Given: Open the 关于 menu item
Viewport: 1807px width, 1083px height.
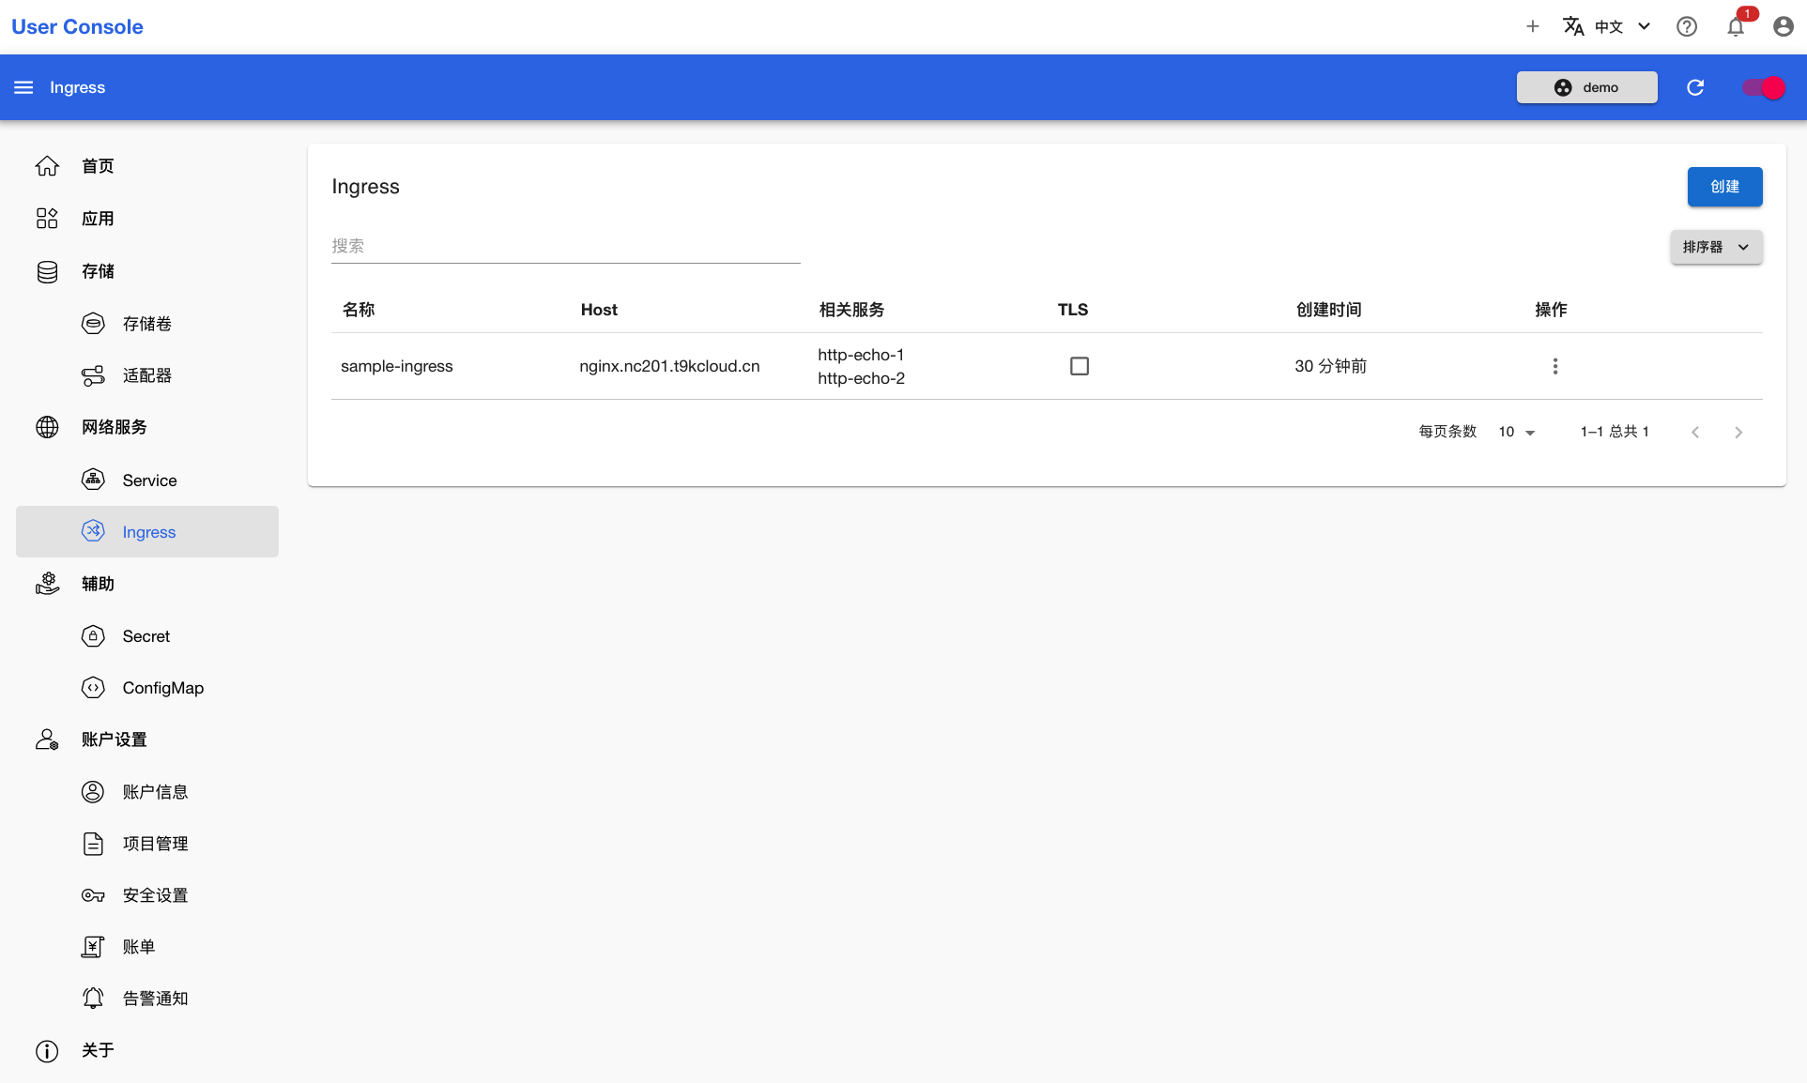Looking at the screenshot, I should pyautogui.click(x=147, y=1051).
